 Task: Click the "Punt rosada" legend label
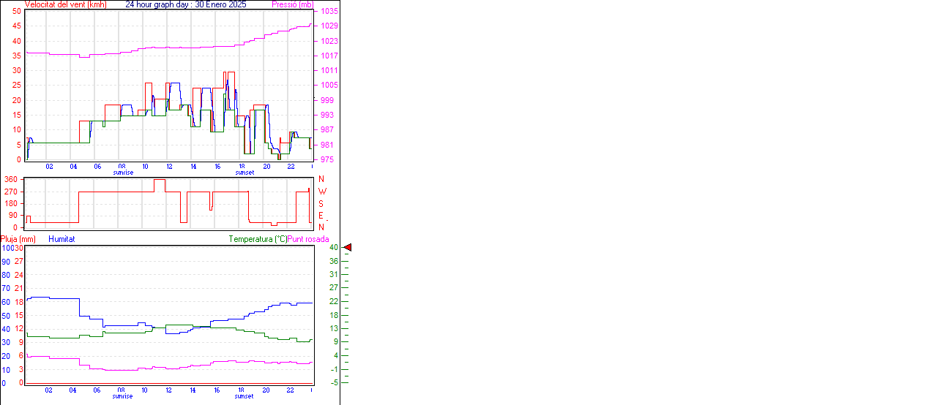click(x=308, y=239)
